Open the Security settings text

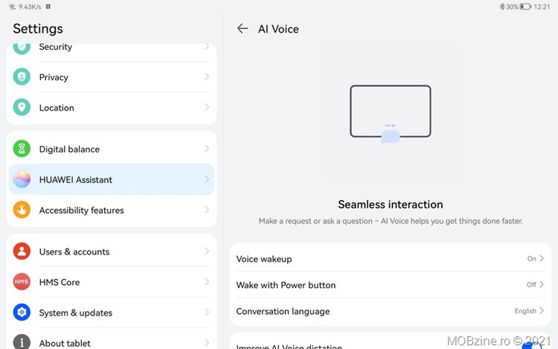56,47
